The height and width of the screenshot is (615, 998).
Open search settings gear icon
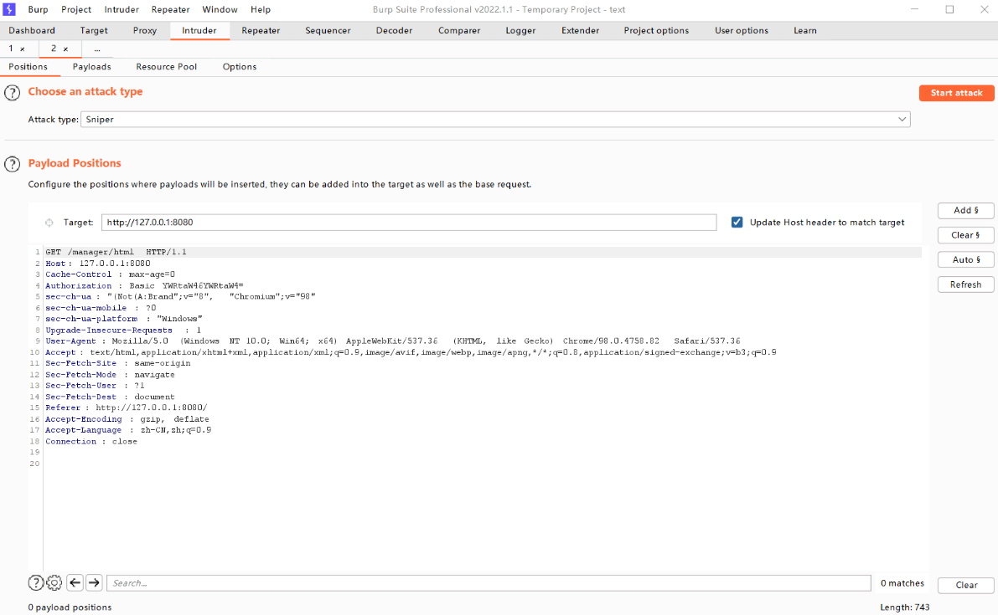pos(54,582)
